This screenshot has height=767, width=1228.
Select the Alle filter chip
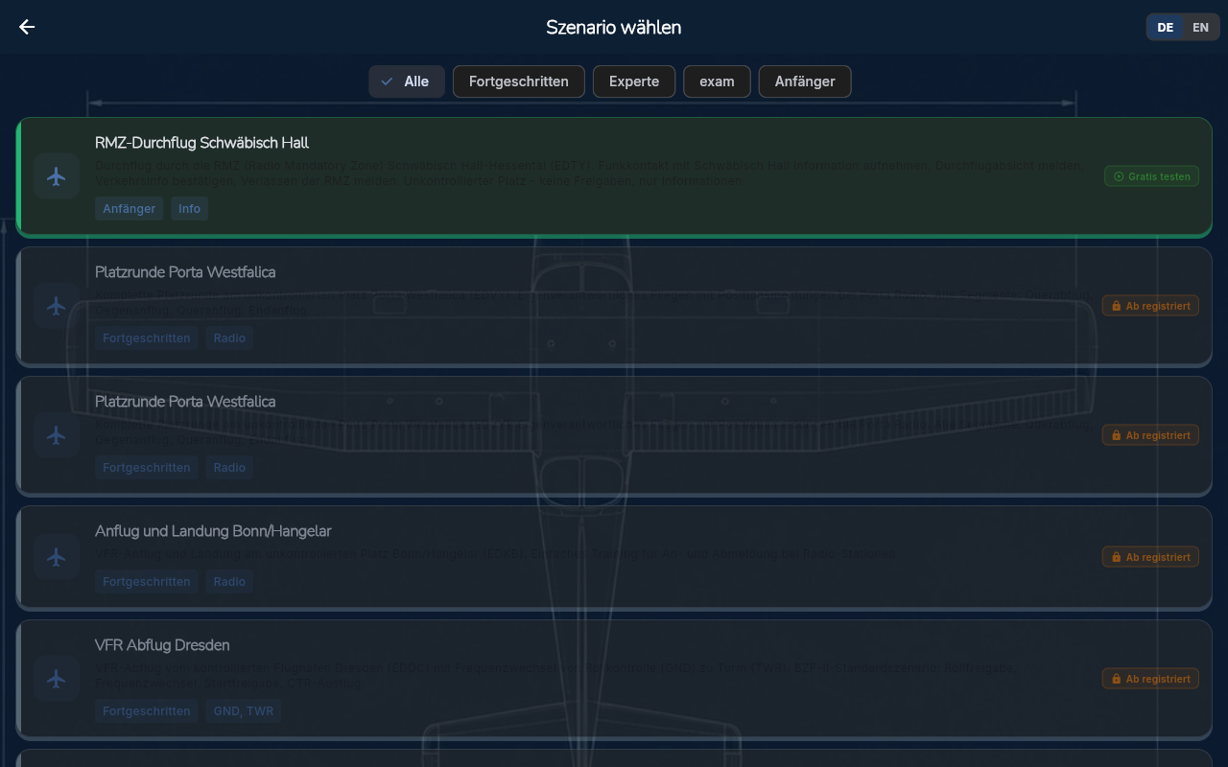(406, 81)
